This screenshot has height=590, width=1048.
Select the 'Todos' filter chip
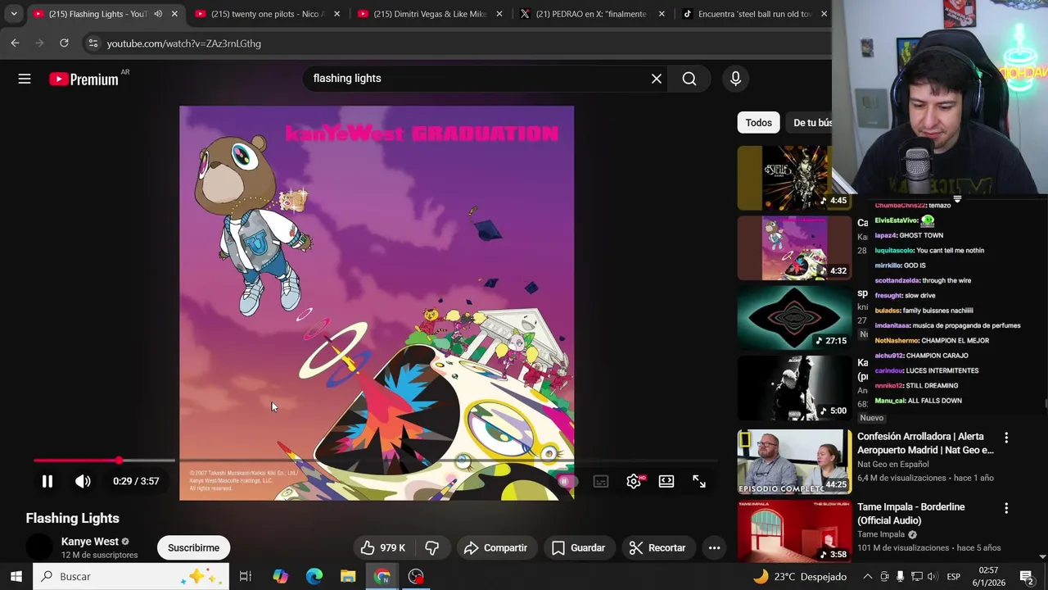coord(758,123)
